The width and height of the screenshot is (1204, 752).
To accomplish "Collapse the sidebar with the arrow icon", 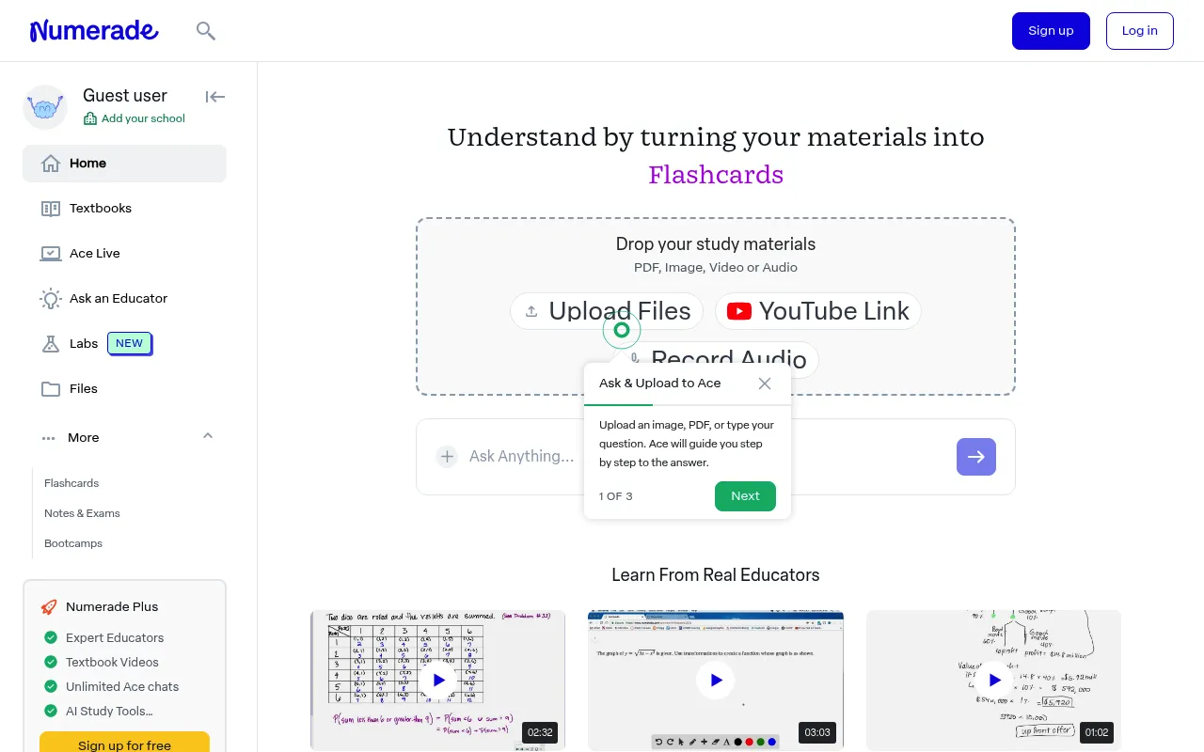I will click(x=215, y=97).
